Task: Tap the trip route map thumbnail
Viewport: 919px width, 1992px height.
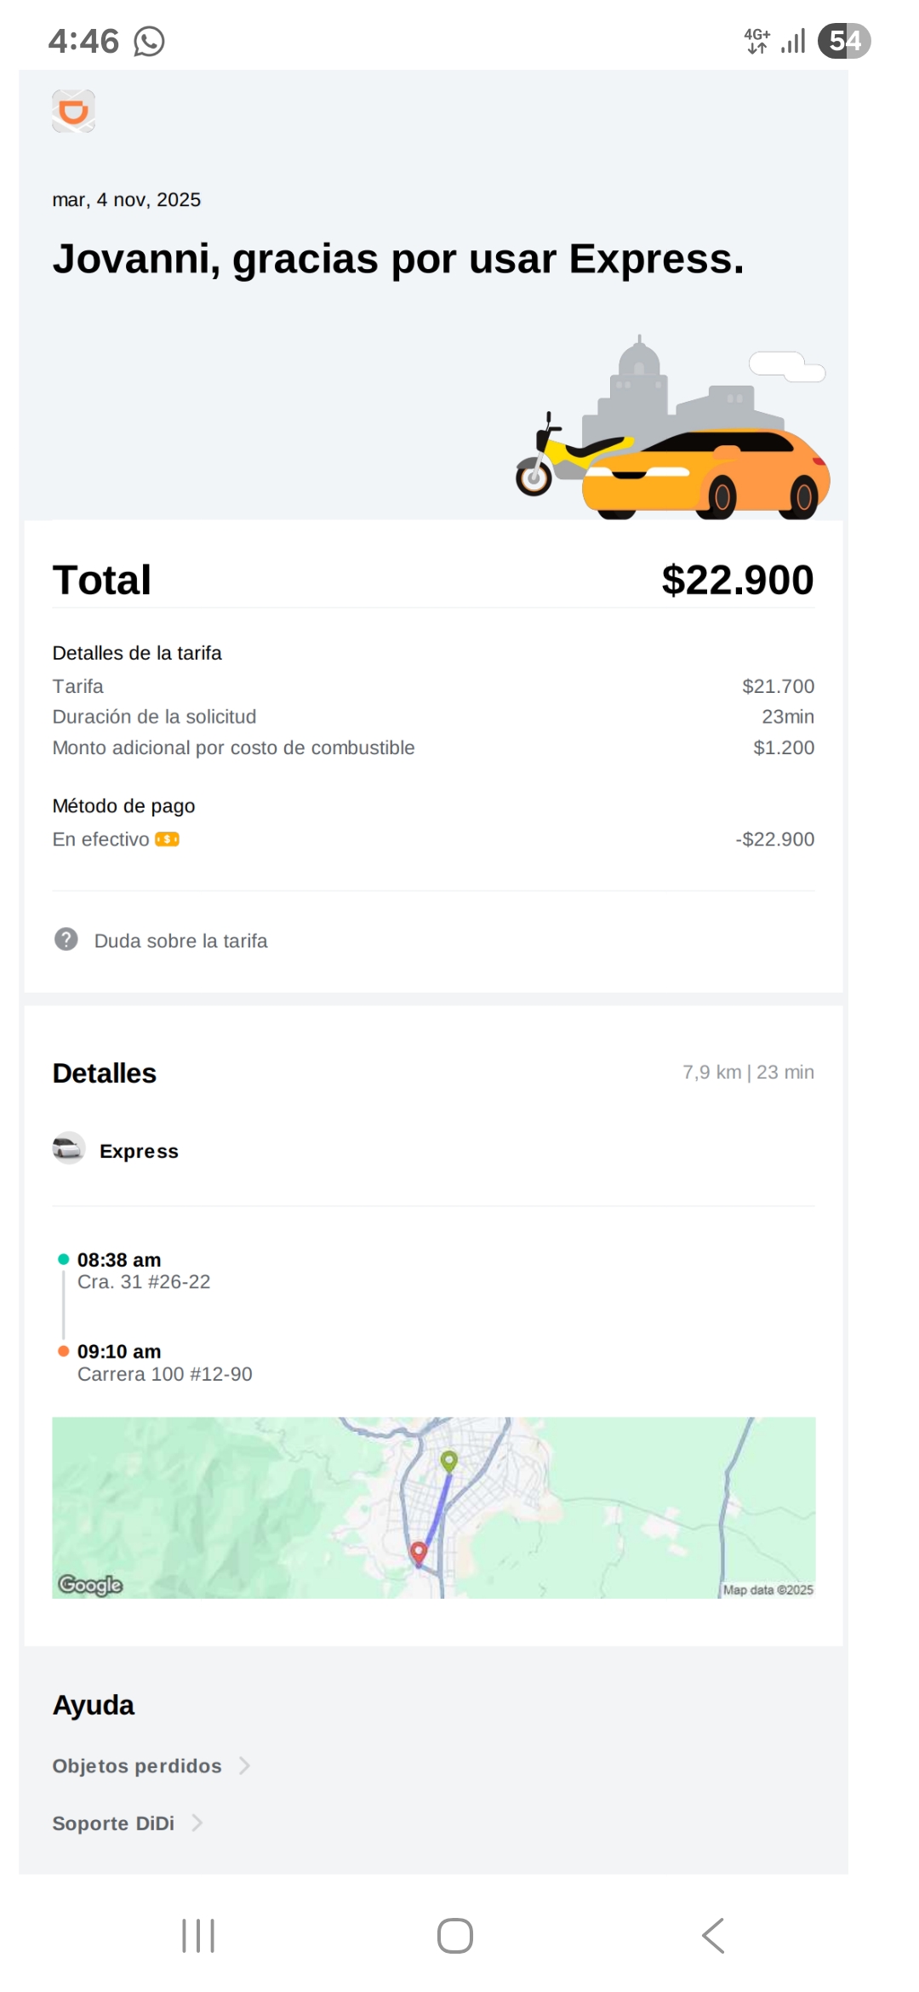Action: 596,1507
